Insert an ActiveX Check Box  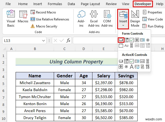[x=132, y=61]
